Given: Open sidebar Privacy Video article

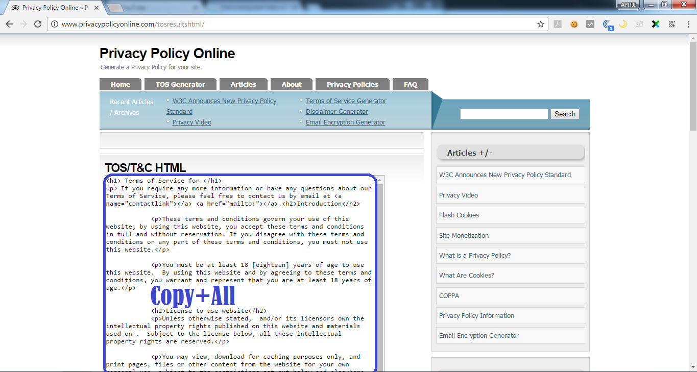Looking at the screenshot, I should pyautogui.click(x=511, y=195).
